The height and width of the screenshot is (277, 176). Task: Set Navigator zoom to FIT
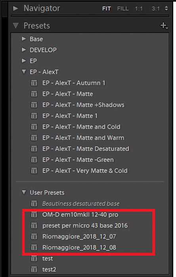pos(107,8)
